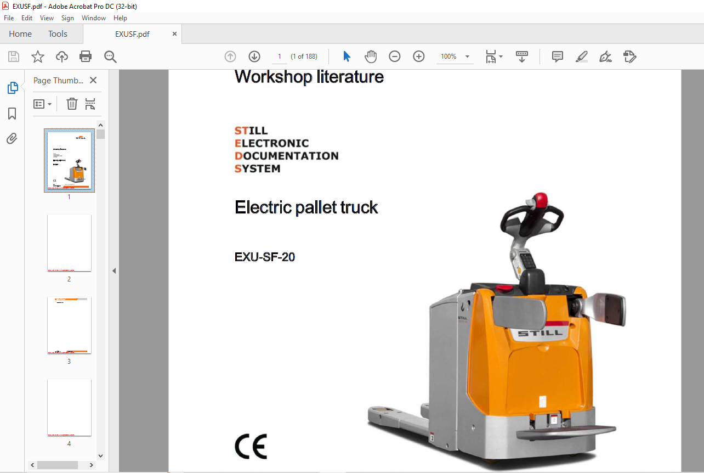The height and width of the screenshot is (473, 704).
Task: Select page 1 thumbnail
Action: coord(69,161)
